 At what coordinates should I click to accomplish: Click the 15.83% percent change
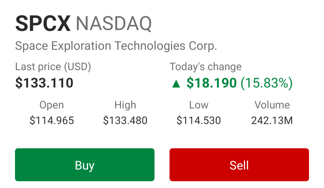267,83
